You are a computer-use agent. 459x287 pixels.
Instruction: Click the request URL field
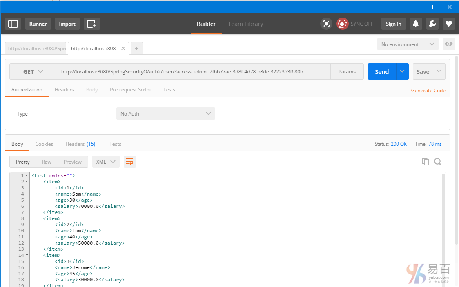click(194, 72)
